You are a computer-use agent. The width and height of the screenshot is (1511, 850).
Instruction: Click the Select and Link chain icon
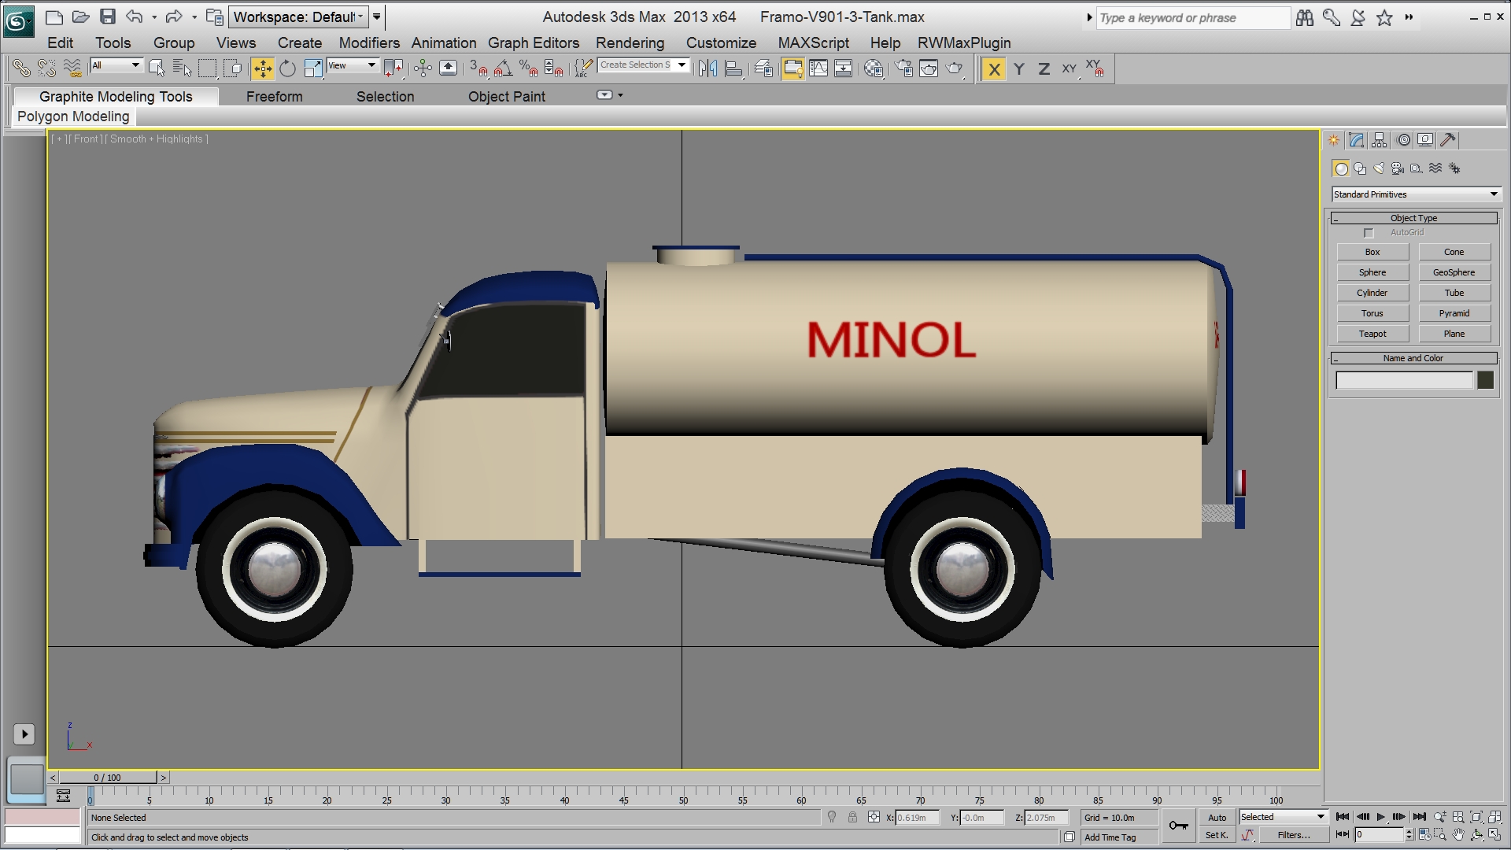click(x=21, y=69)
